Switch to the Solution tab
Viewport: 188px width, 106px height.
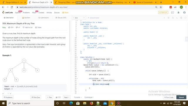pos(26,18)
